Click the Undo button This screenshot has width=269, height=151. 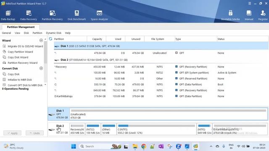pyautogui.click(x=34, y=133)
